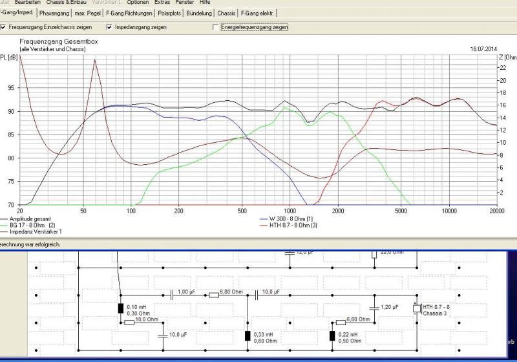Image resolution: width=517 pixels, height=362 pixels.
Task: Click the 0,22 mH inductor symbol
Action: click(332, 335)
